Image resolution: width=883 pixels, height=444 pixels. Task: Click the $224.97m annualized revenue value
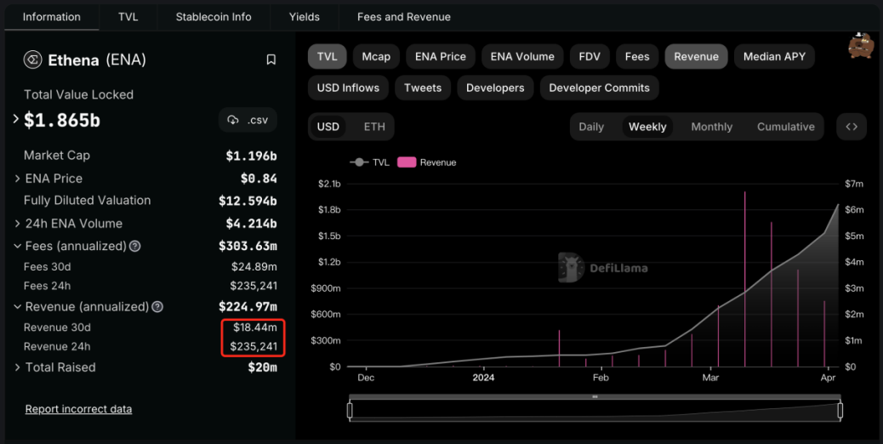(x=248, y=307)
